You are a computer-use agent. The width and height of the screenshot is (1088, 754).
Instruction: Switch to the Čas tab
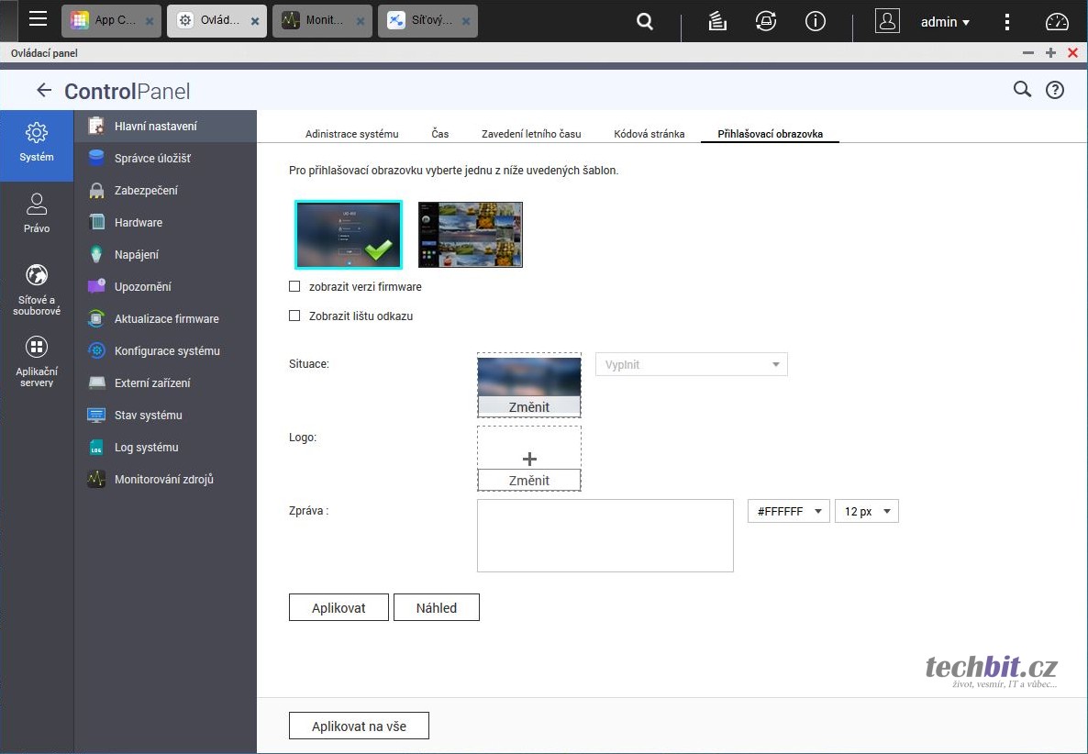coord(440,134)
